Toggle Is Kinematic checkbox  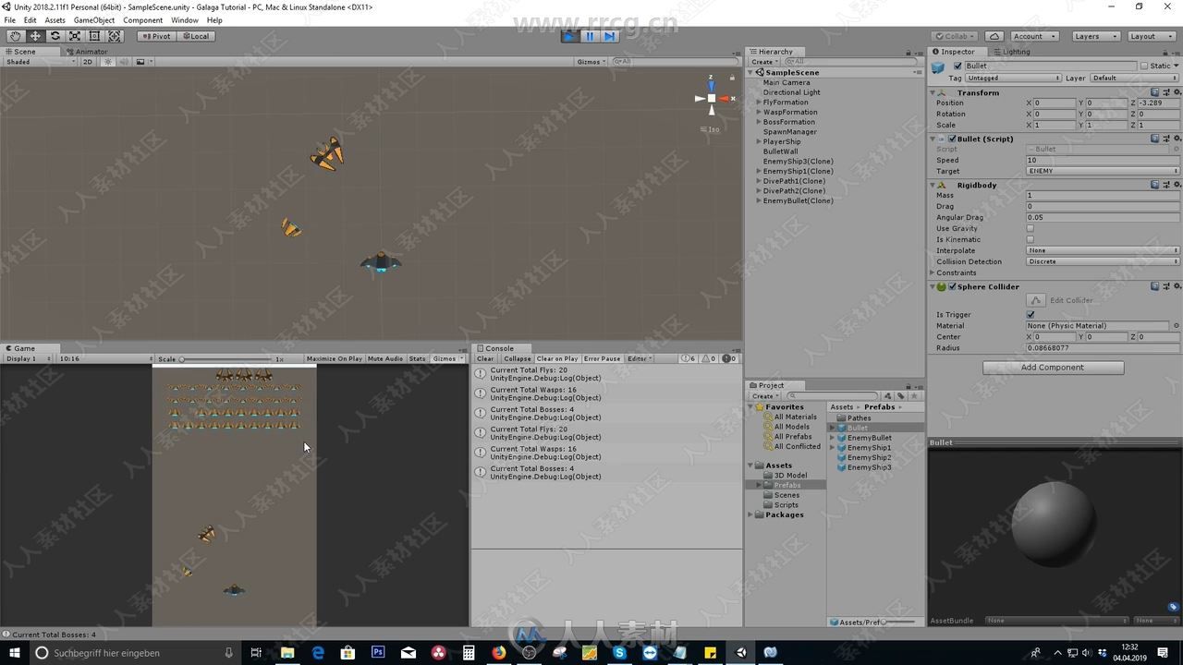click(x=1031, y=239)
